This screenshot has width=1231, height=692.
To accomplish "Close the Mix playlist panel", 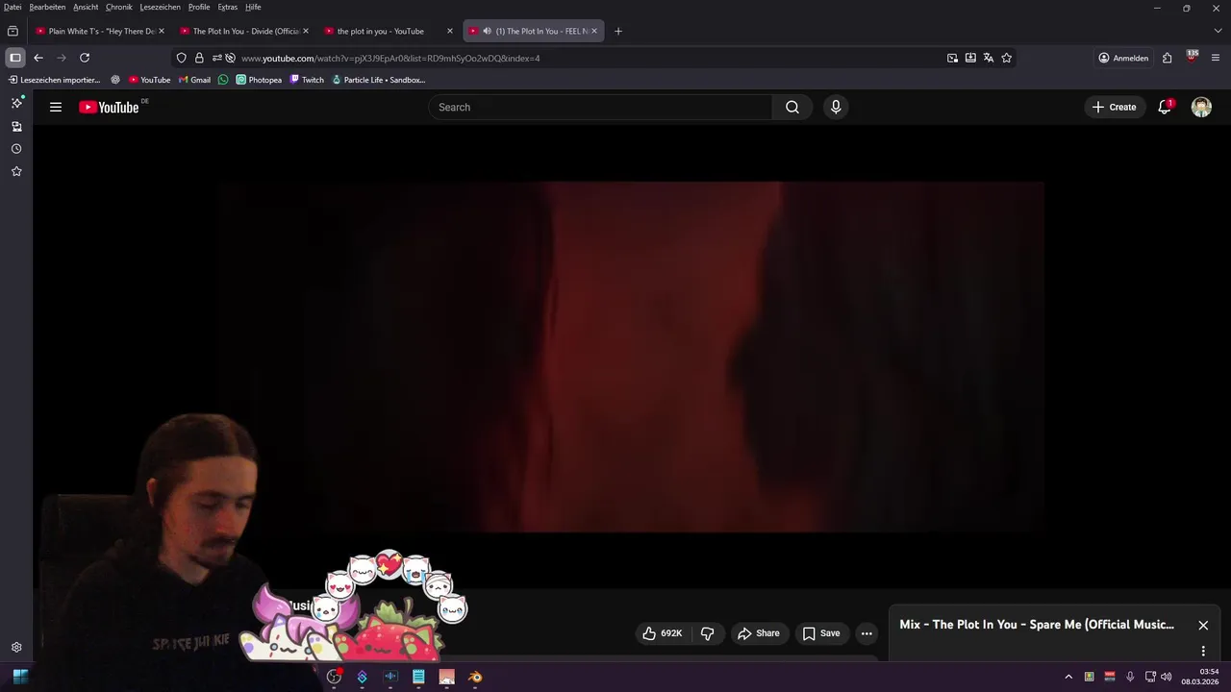I will point(1203,625).
